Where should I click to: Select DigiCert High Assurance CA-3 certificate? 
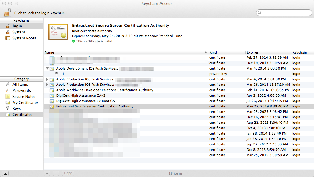pos(178,95)
